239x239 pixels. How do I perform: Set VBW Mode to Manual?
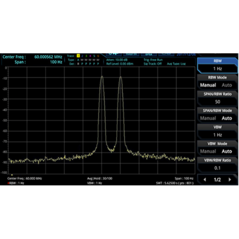pyautogui.click(x=208, y=152)
